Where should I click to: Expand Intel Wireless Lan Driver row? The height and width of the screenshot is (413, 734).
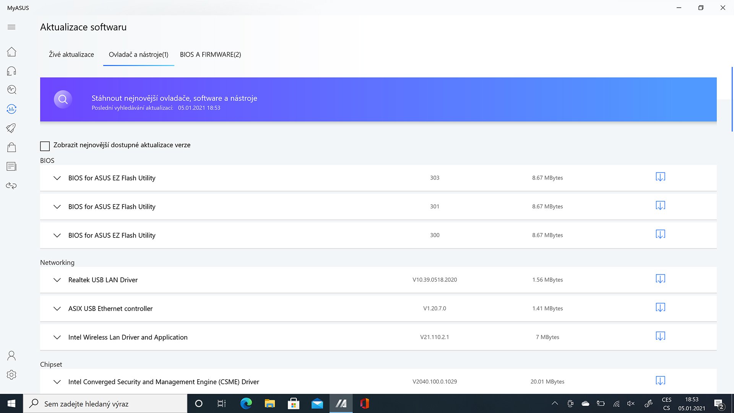57,337
